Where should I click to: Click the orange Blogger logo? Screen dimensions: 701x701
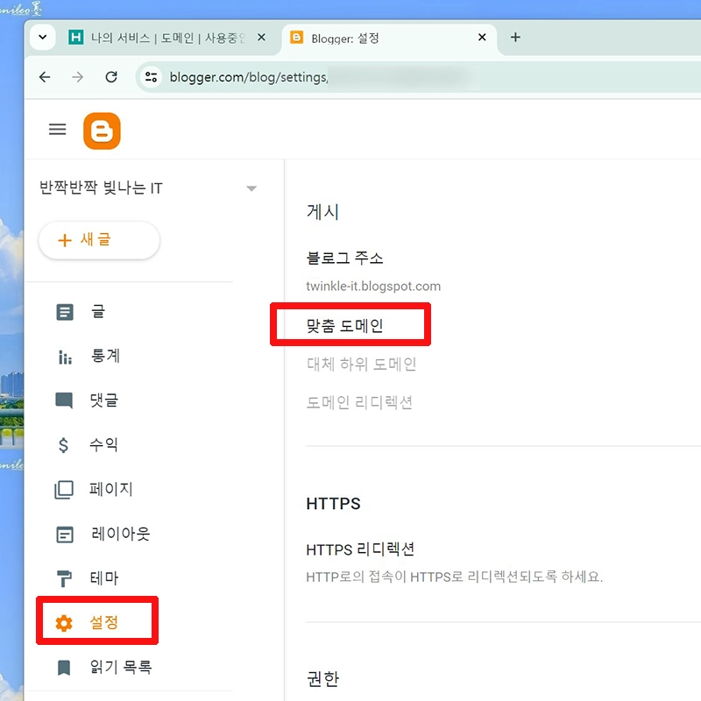(x=102, y=129)
